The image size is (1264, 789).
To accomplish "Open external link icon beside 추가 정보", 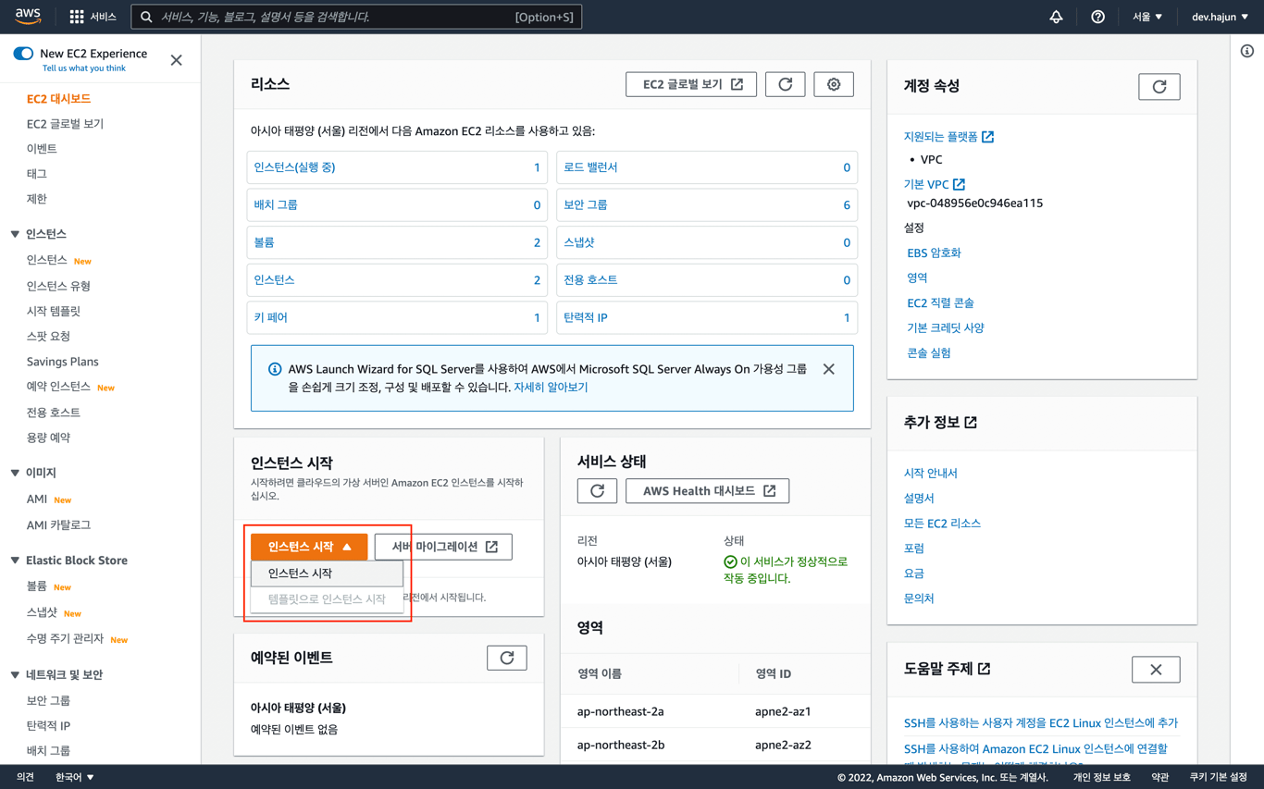I will [x=971, y=423].
